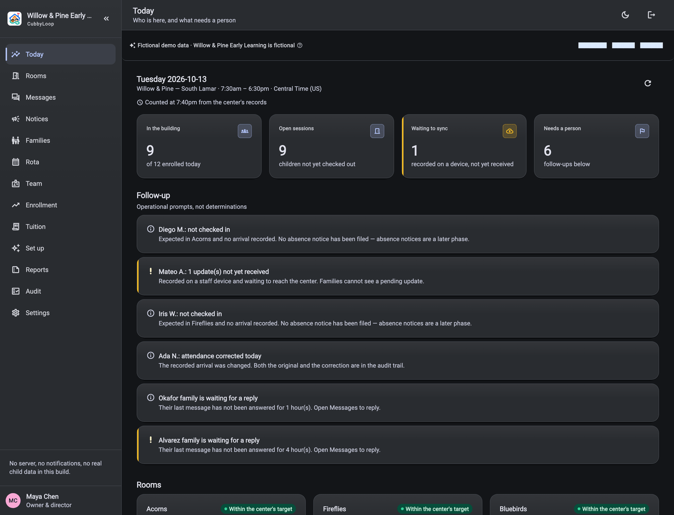This screenshot has width=674, height=515.
Task: Click the people icon on In the building card
Action: coord(245,131)
